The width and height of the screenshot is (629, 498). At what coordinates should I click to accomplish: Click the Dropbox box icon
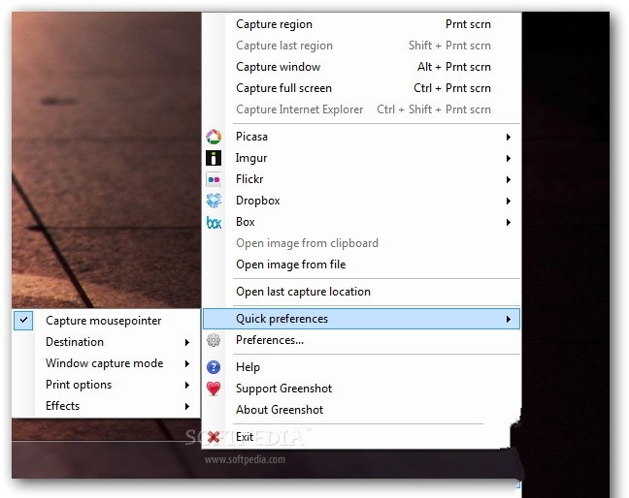tap(214, 201)
